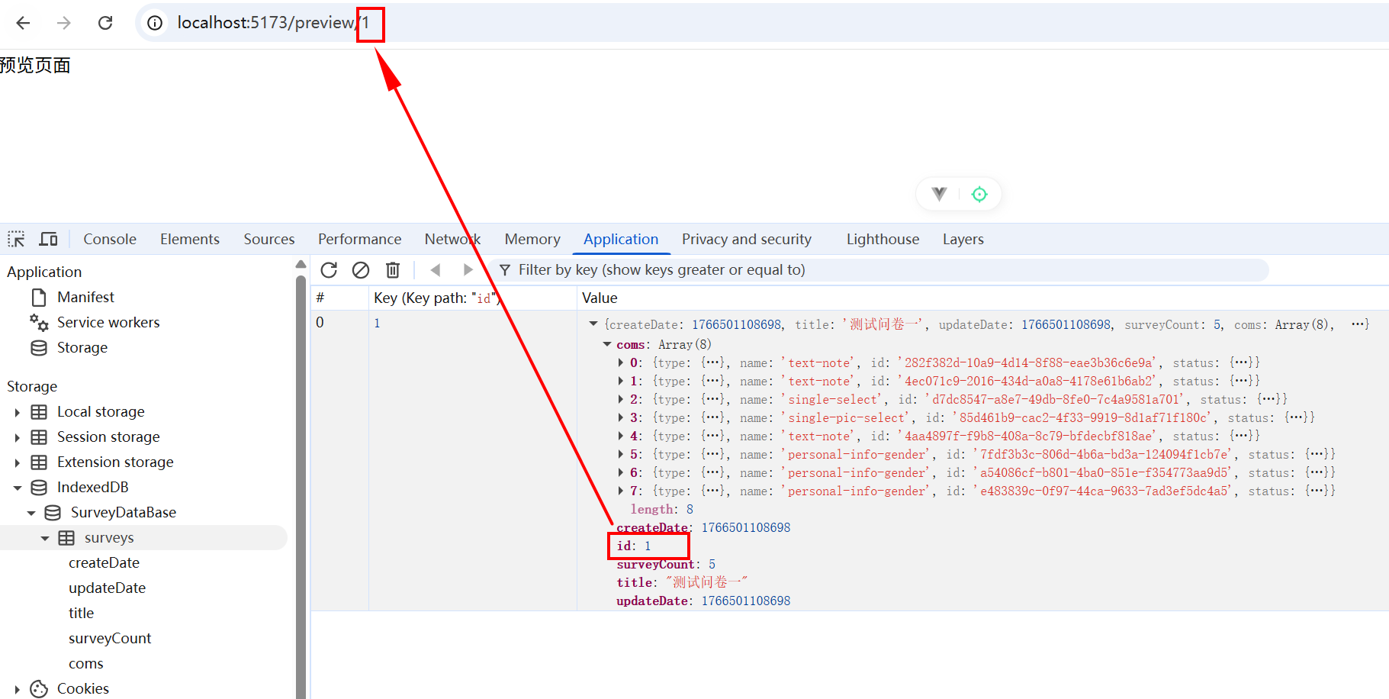1389x699 pixels.
Task: Select the updateDate index
Action: coord(107,588)
